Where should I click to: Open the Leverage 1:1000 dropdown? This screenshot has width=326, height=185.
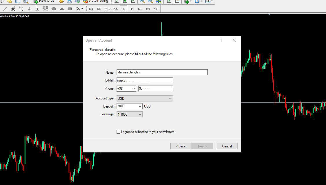pyautogui.click(x=140, y=114)
